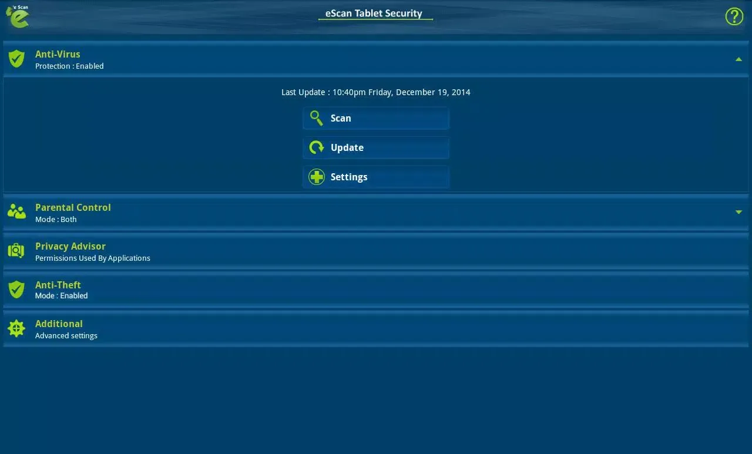The image size is (752, 454).
Task: Select the Anti-Virus heading text
Action: point(58,54)
